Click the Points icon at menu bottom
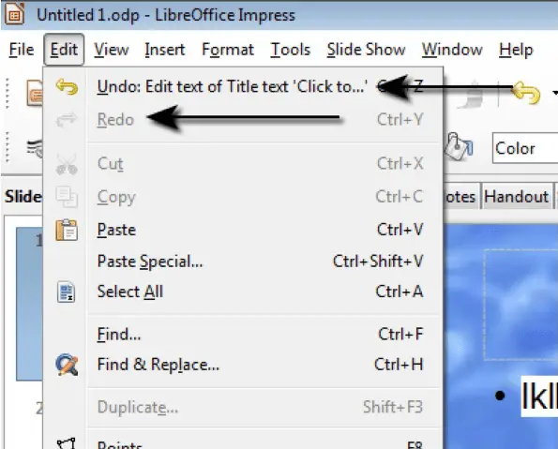The height and width of the screenshot is (449, 558). [67, 443]
